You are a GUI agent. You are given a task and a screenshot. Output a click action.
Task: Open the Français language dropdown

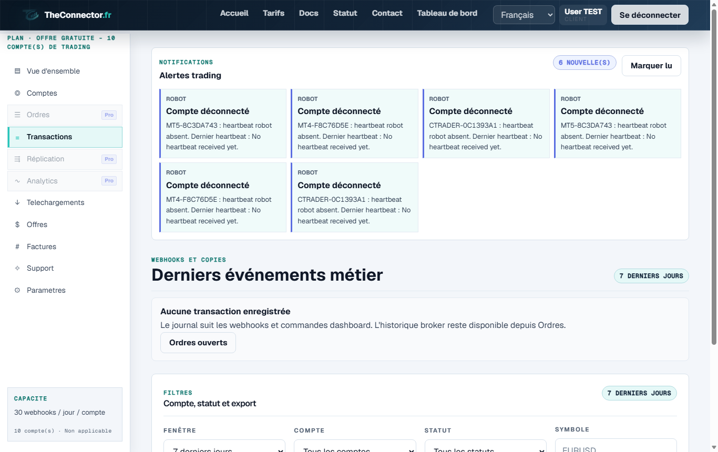524,15
